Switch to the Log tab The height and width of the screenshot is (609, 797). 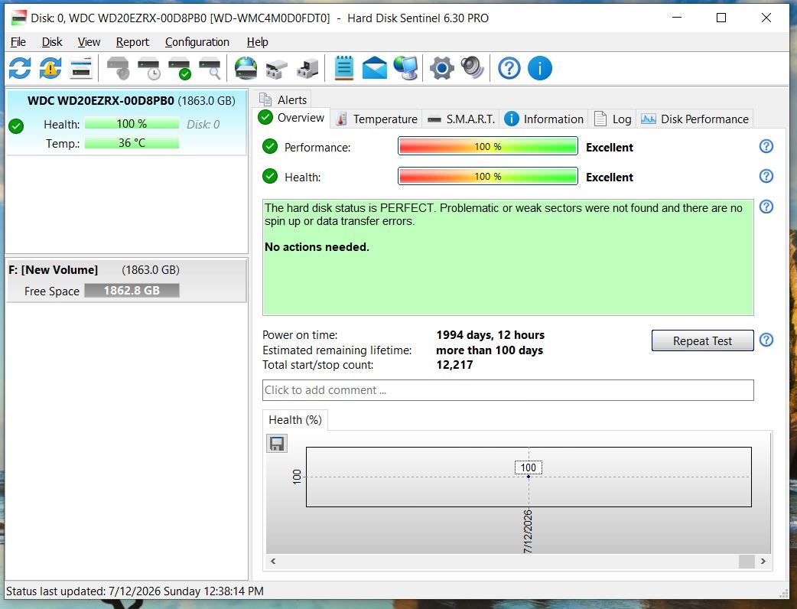click(613, 119)
